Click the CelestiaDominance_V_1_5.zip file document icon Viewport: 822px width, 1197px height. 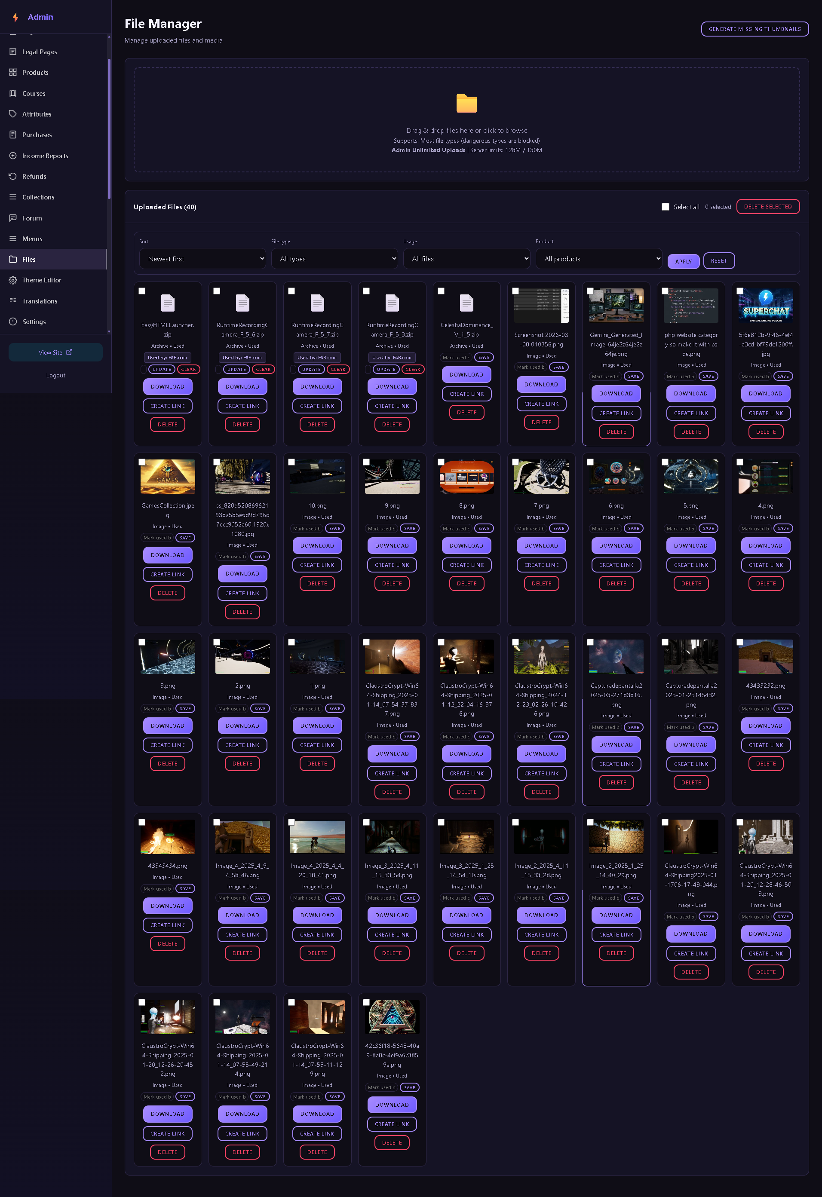466,303
